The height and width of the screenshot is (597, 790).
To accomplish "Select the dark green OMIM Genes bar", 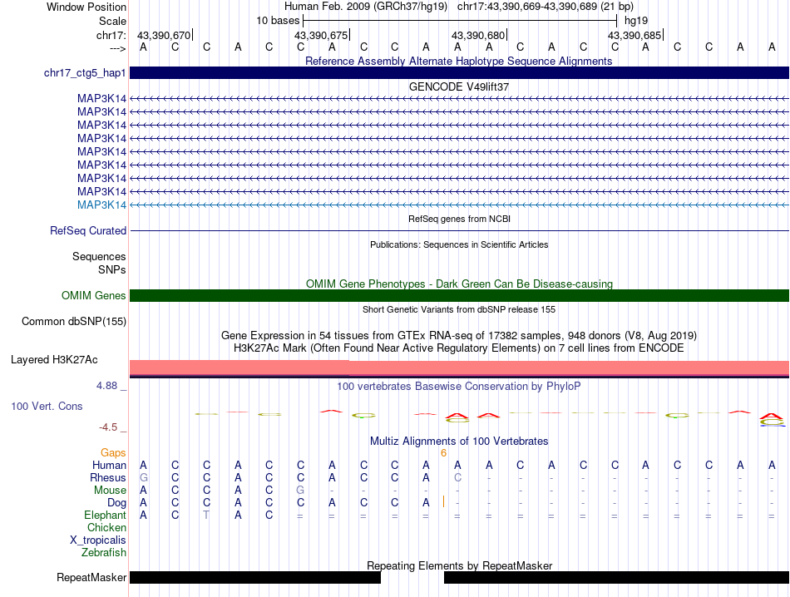I will 459,296.
